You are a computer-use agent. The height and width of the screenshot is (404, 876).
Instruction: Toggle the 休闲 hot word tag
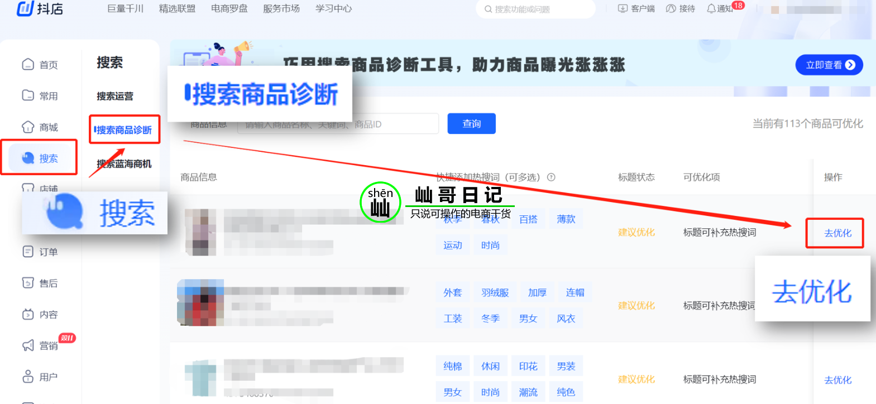click(491, 366)
